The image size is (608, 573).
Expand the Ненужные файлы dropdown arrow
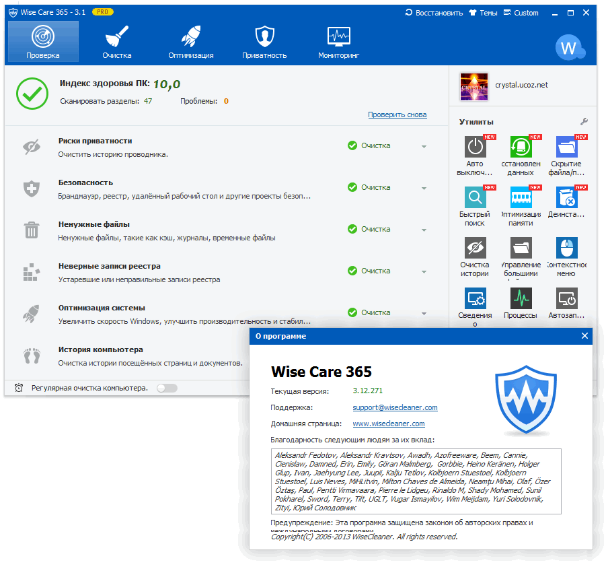click(424, 230)
